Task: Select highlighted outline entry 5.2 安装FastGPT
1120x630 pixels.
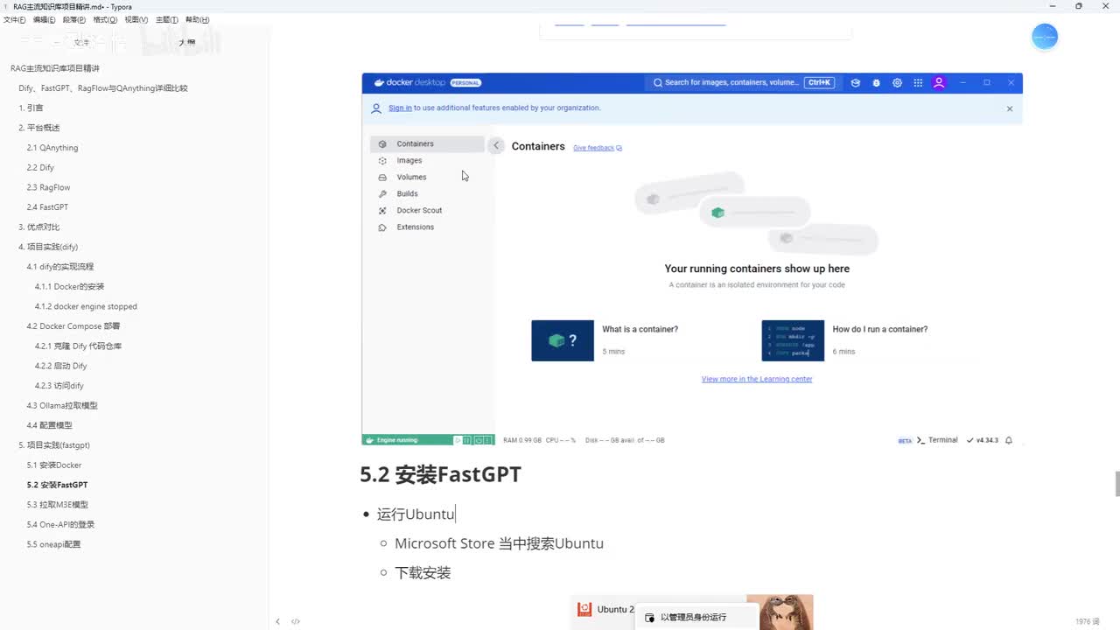Action: (x=57, y=485)
